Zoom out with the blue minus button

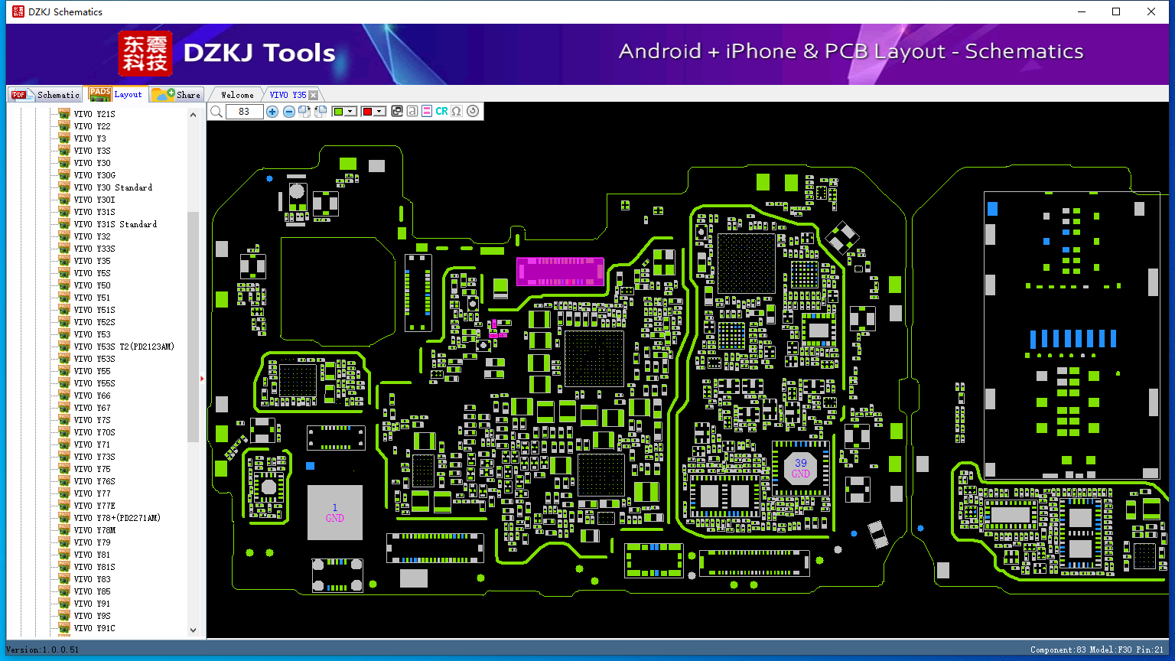(288, 112)
